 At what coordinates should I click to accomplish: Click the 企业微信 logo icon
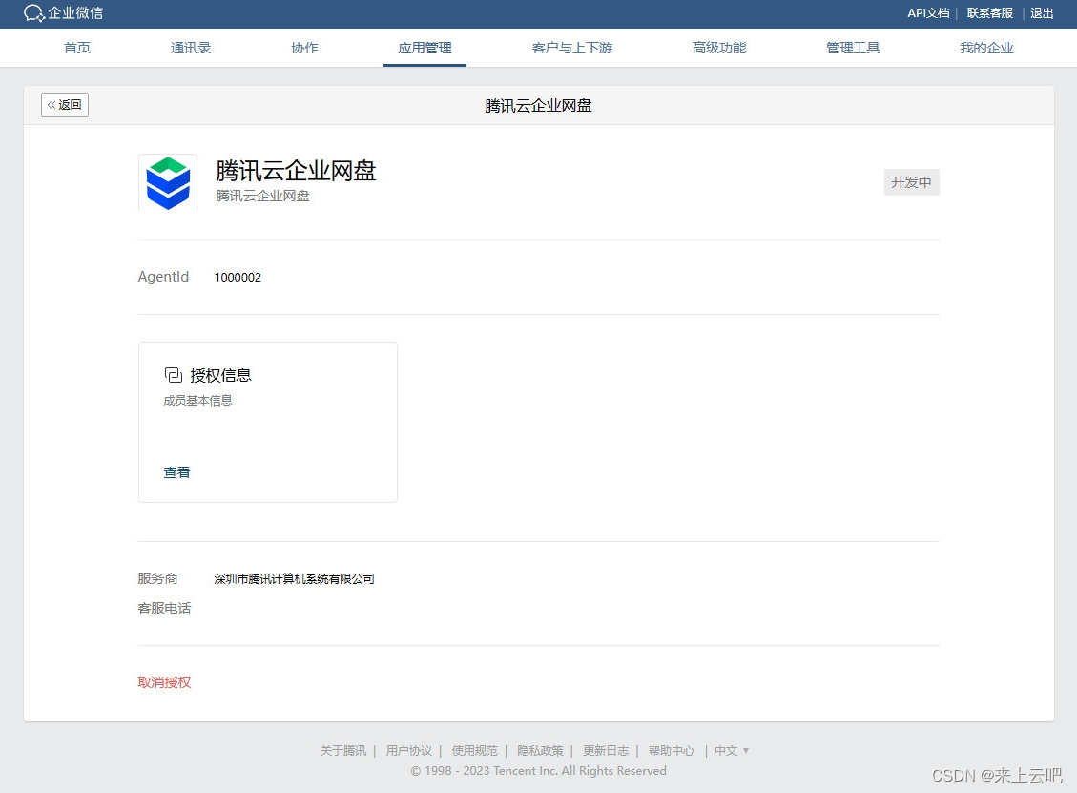[33, 13]
